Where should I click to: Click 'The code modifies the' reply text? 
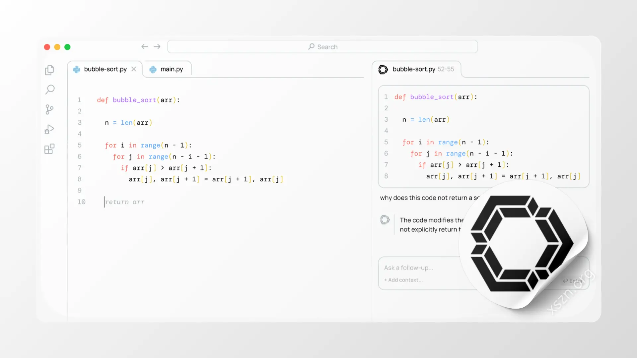[x=432, y=220]
